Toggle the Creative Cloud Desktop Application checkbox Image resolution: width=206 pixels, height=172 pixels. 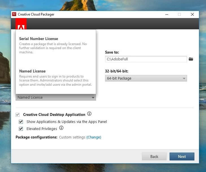(18, 115)
